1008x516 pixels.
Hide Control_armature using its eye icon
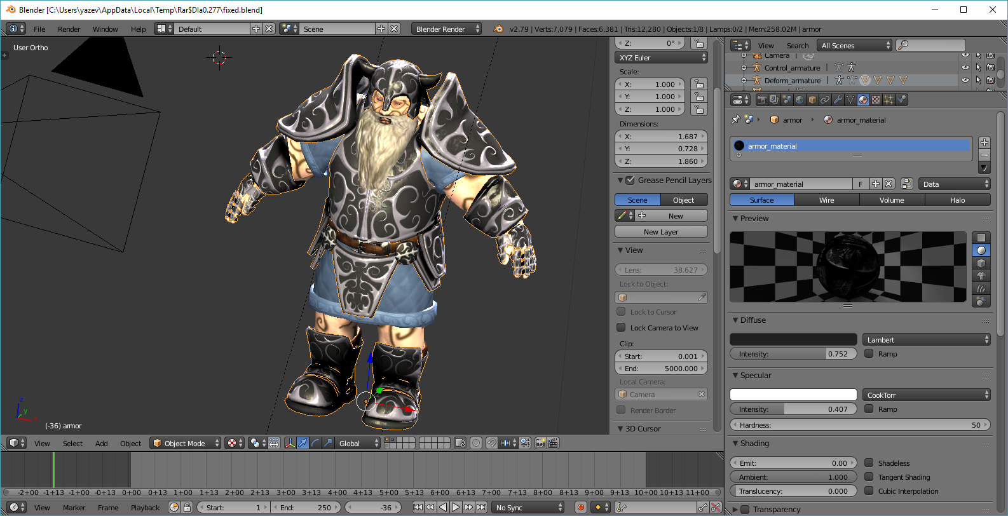point(965,68)
